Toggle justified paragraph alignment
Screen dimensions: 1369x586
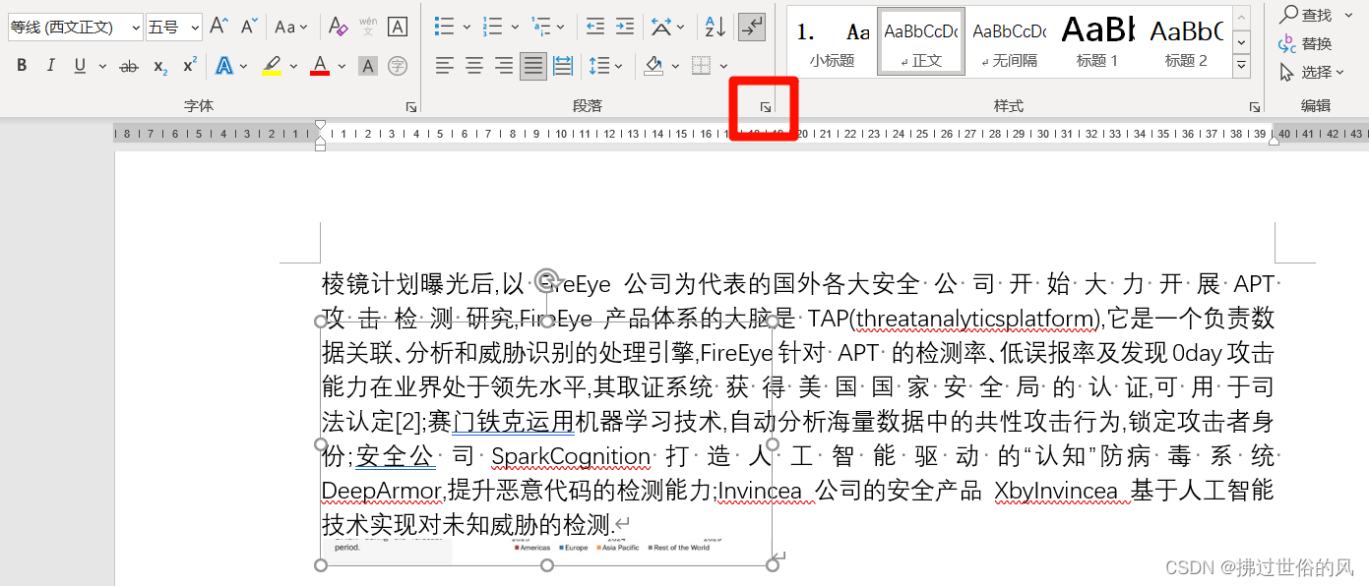click(533, 67)
